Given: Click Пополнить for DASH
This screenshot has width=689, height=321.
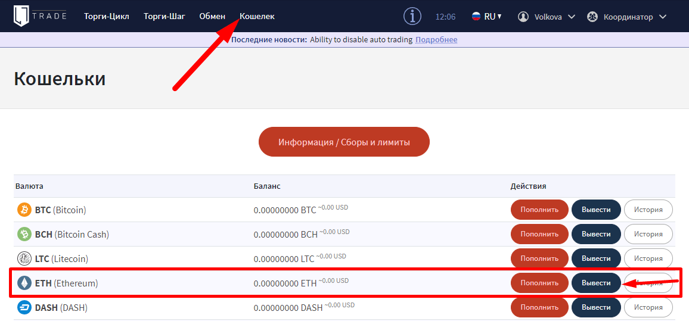Looking at the screenshot, I should [x=539, y=307].
